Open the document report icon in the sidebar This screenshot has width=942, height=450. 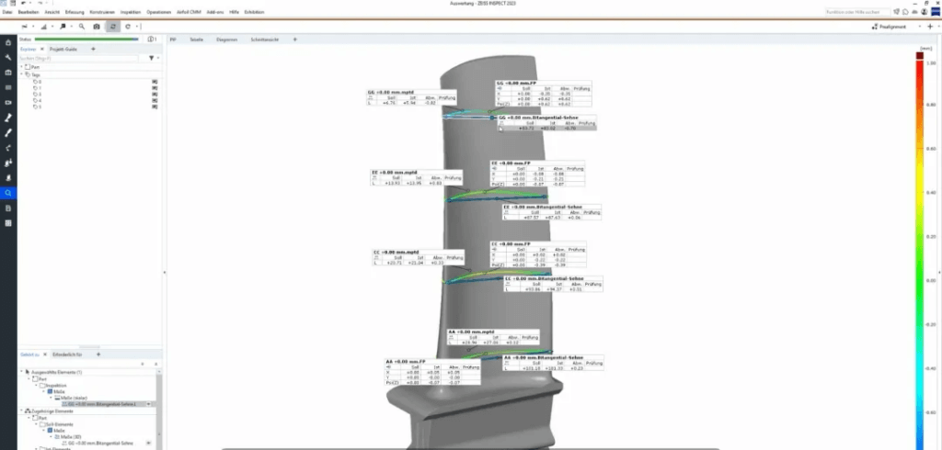(7, 208)
